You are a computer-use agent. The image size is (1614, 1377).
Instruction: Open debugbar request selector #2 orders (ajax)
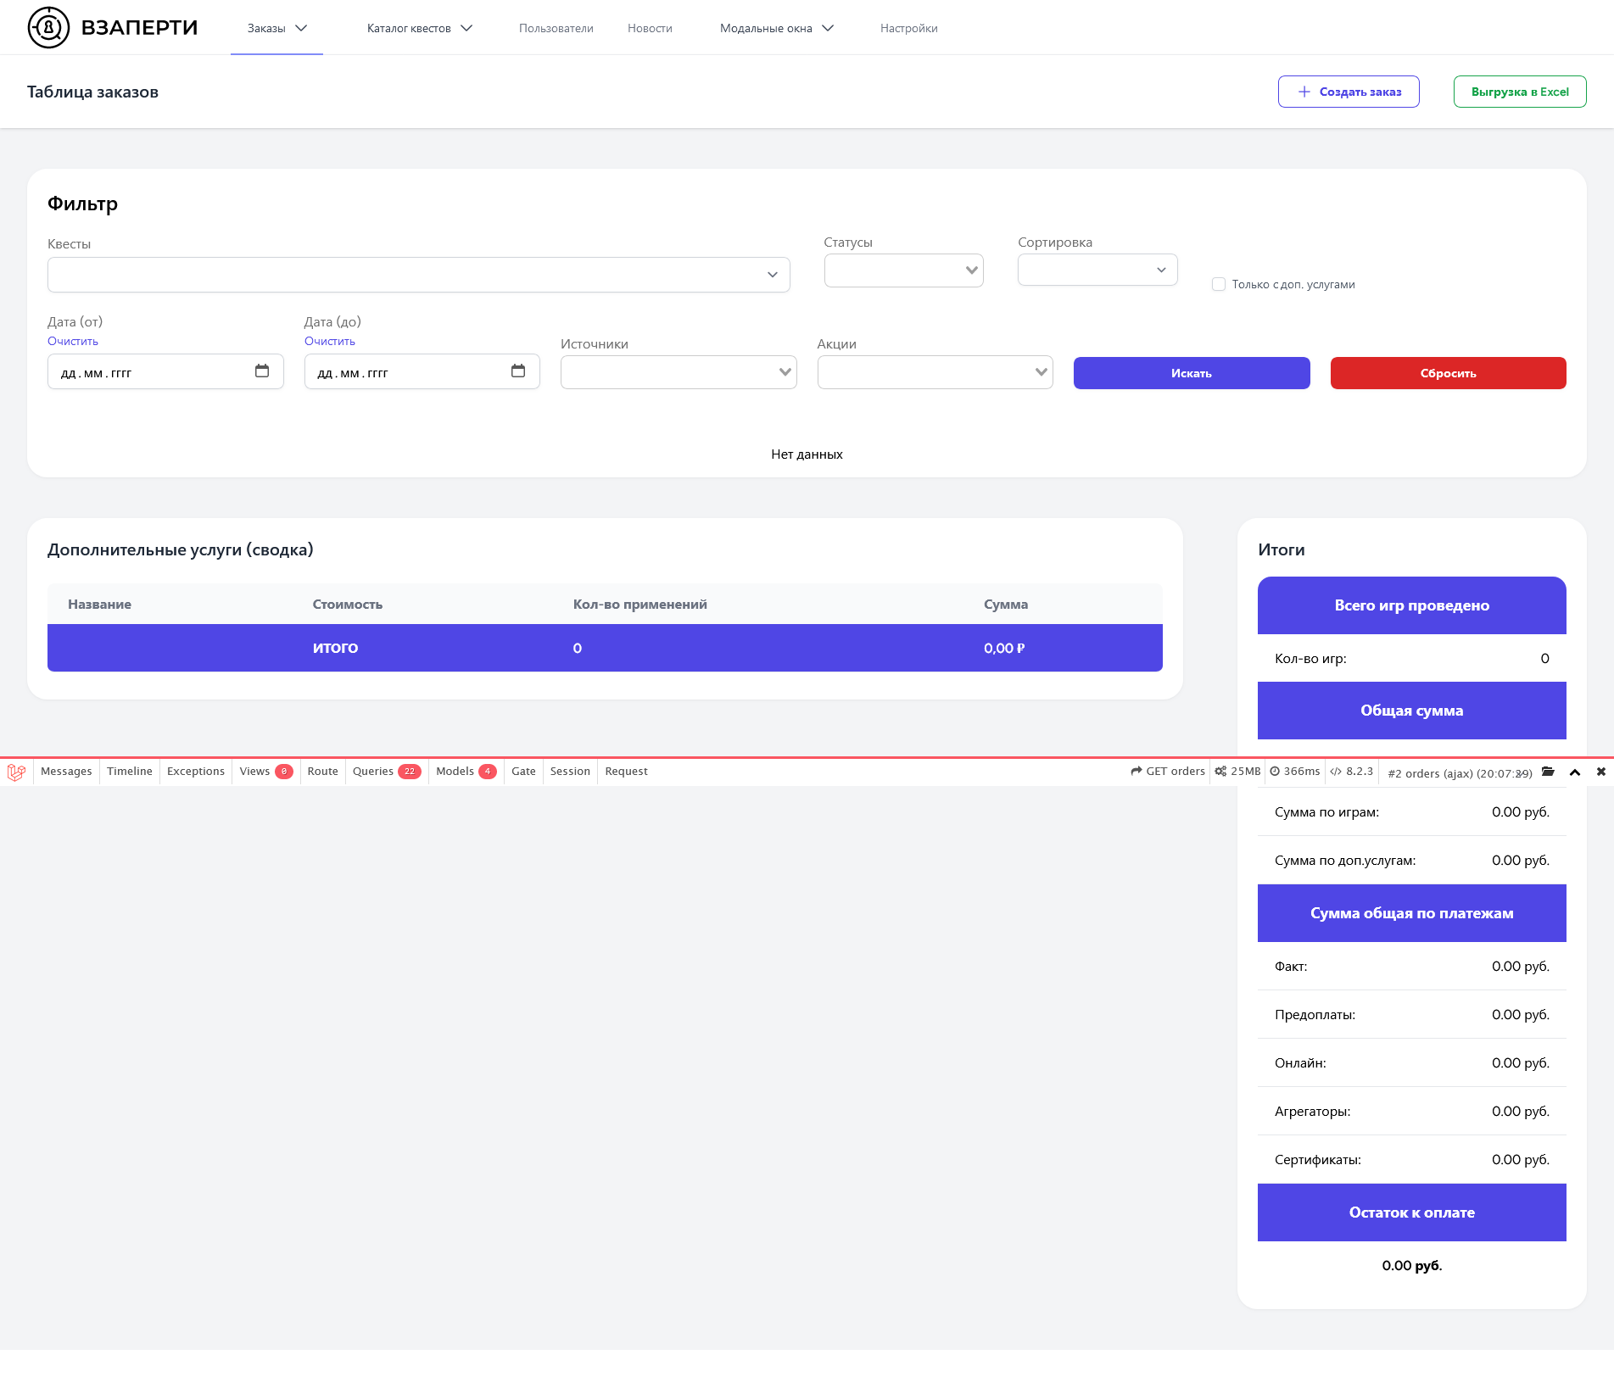pyautogui.click(x=1460, y=773)
